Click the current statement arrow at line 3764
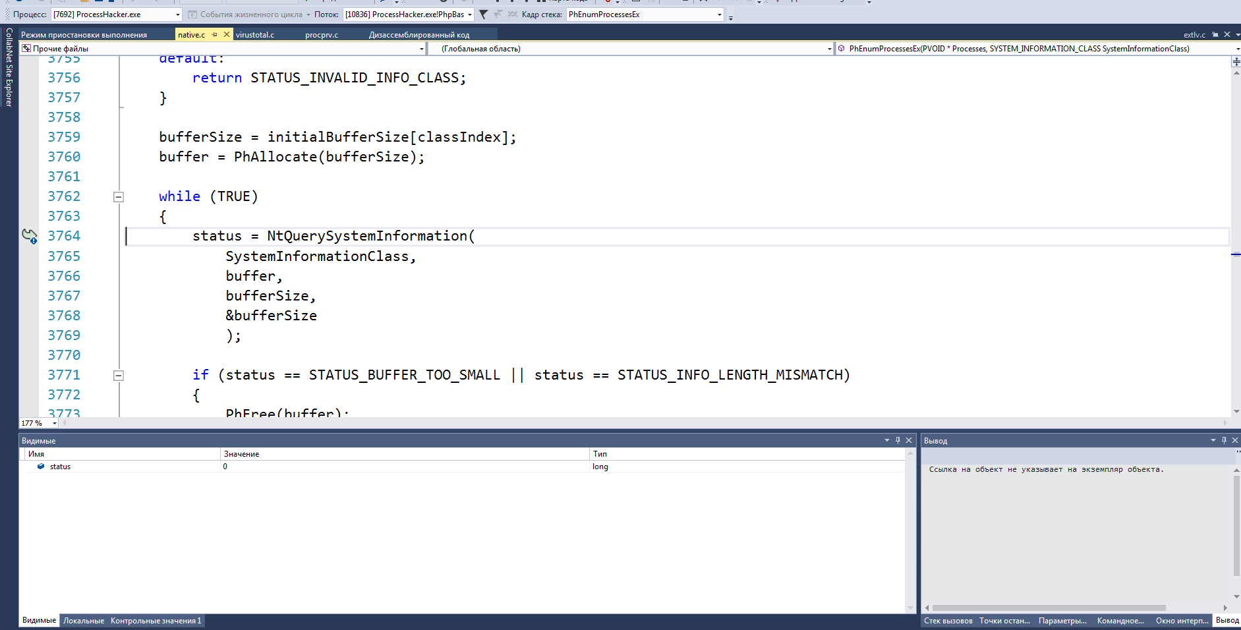The image size is (1241, 630). 30,236
